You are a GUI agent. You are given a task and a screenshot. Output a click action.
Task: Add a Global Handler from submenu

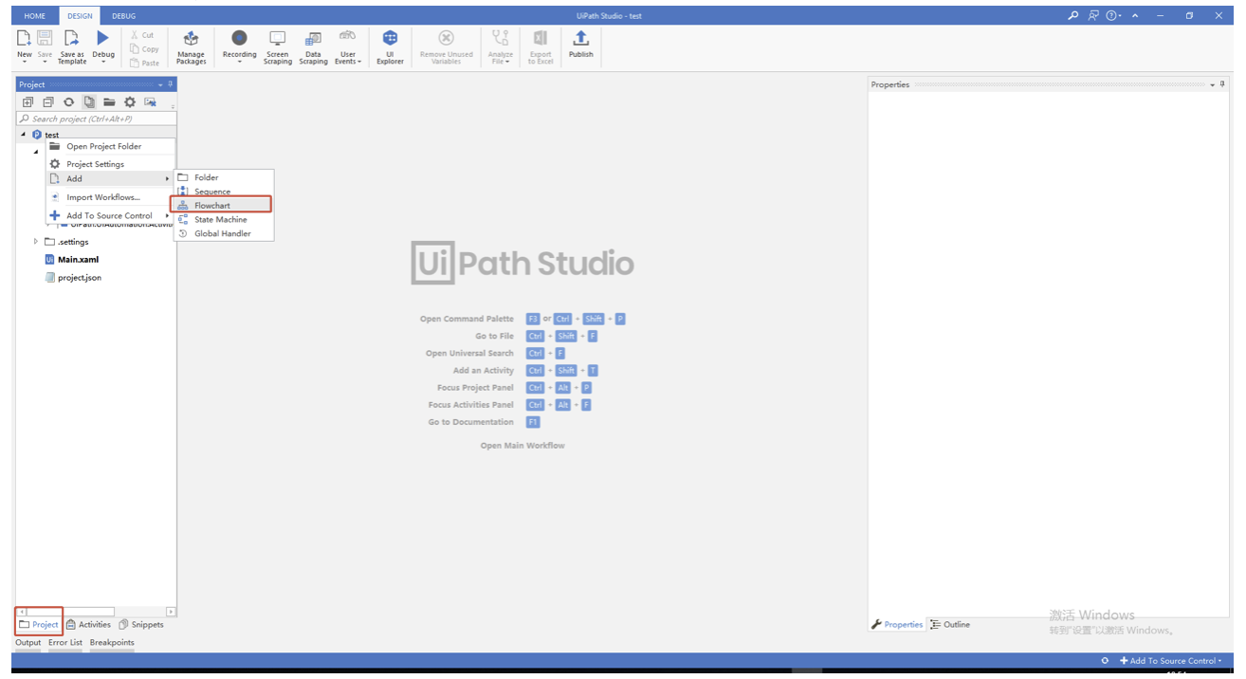click(x=224, y=233)
